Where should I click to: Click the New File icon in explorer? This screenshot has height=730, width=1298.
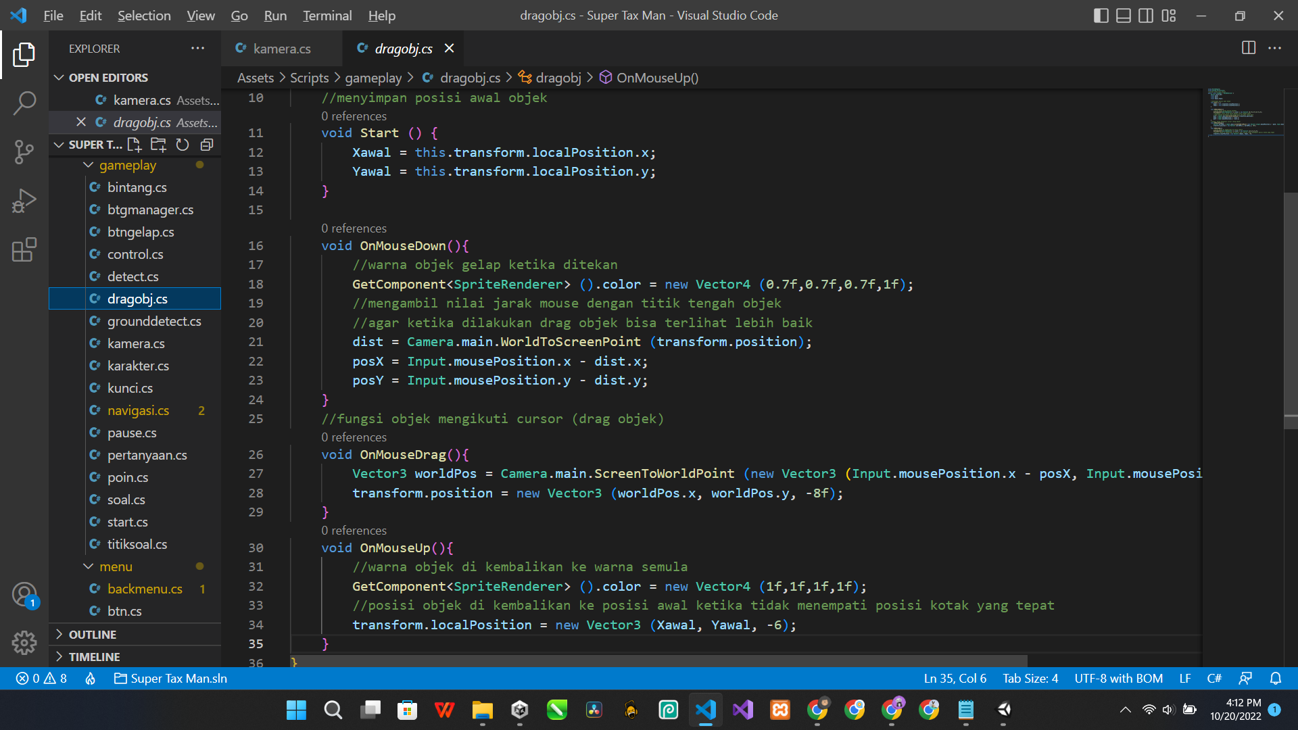click(x=135, y=145)
